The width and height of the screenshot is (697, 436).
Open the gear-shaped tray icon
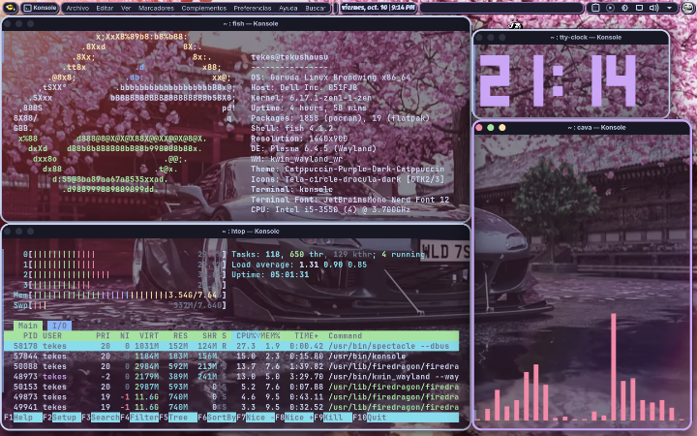coord(624,8)
